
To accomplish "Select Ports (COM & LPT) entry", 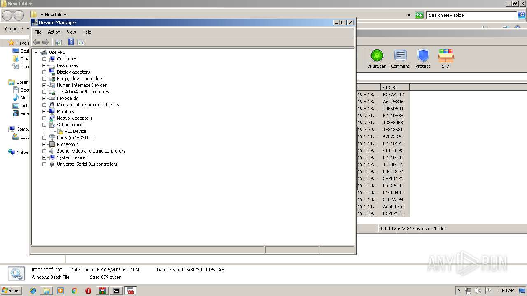I will (x=75, y=138).
